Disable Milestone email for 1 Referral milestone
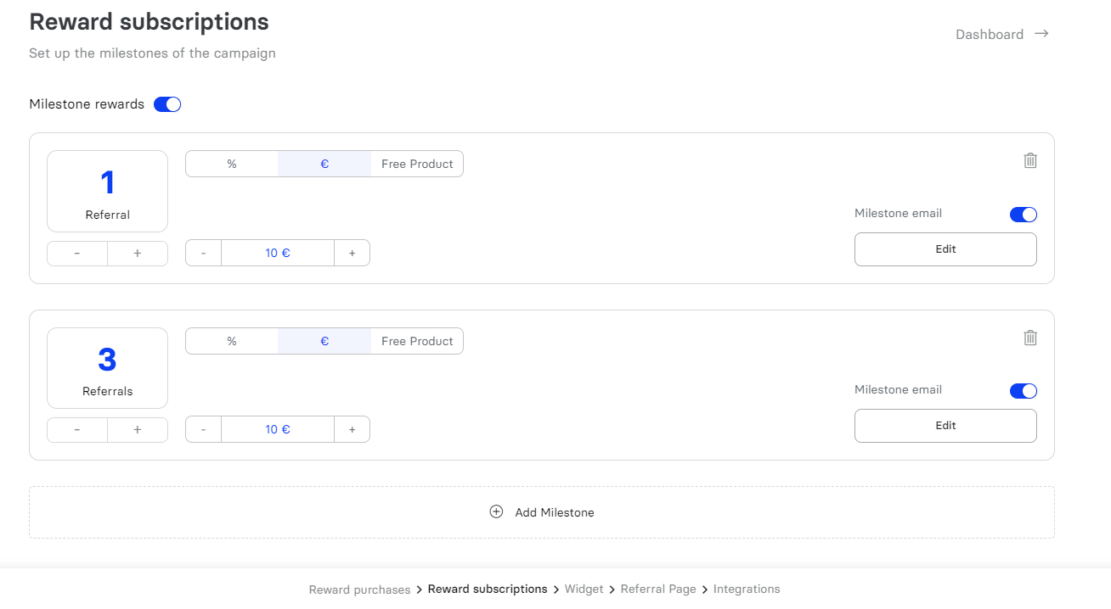This screenshot has height=609, width=1111. click(x=1023, y=215)
